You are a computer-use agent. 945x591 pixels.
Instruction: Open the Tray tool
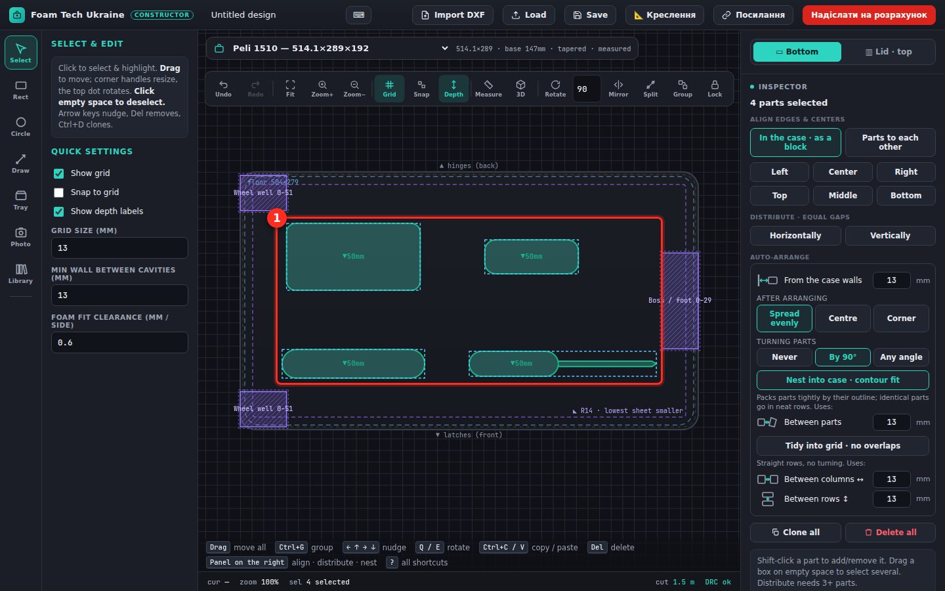pyautogui.click(x=20, y=200)
